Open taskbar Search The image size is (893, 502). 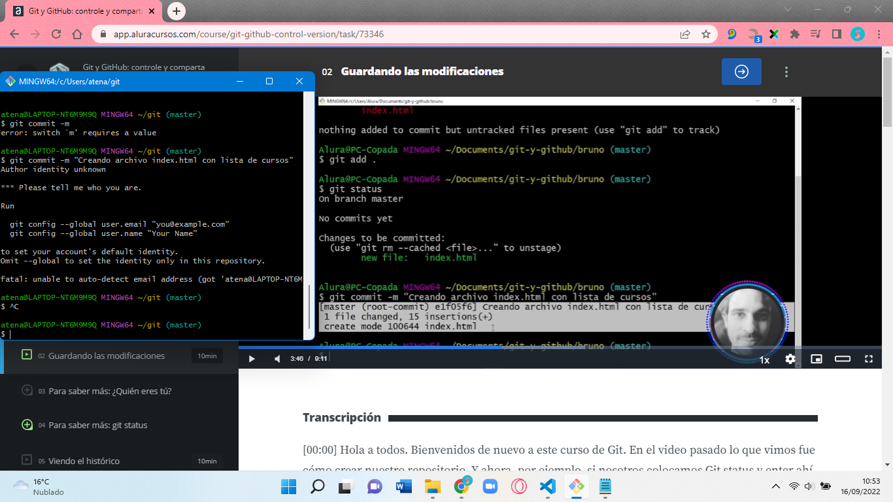coord(317,486)
